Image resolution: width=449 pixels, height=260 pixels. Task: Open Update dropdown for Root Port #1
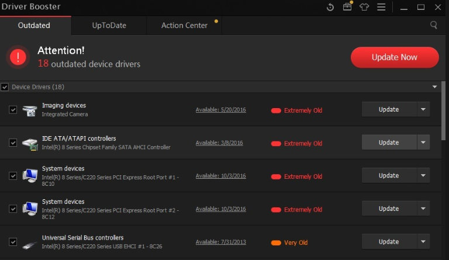(x=423, y=175)
